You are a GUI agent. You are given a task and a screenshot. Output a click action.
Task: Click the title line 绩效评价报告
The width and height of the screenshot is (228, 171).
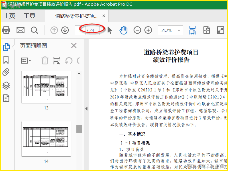[171, 60]
